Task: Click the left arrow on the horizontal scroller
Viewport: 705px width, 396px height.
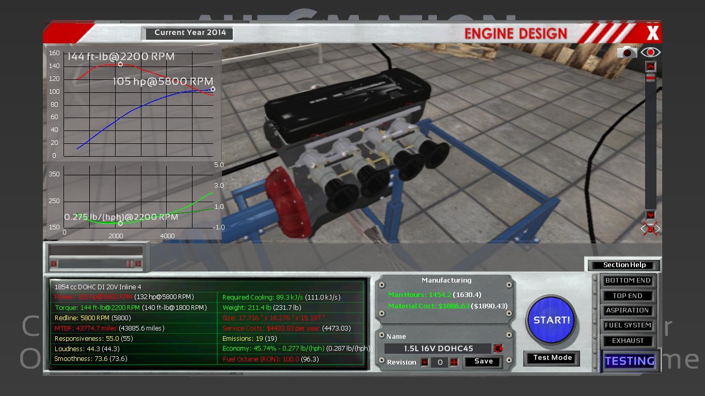Action: 54,264
